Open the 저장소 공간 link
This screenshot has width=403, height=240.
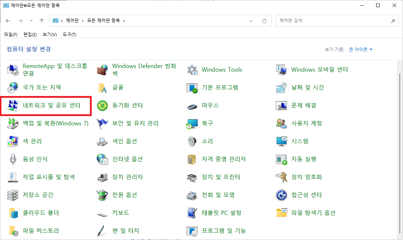(38, 195)
